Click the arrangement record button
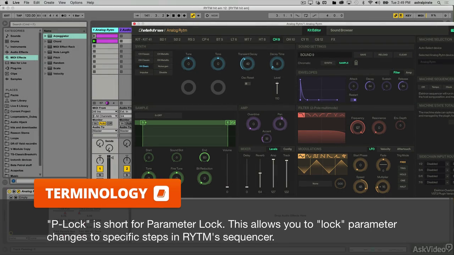 click(179, 16)
